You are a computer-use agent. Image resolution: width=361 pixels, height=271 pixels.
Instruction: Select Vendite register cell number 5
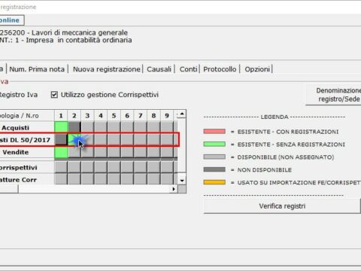tap(114, 152)
